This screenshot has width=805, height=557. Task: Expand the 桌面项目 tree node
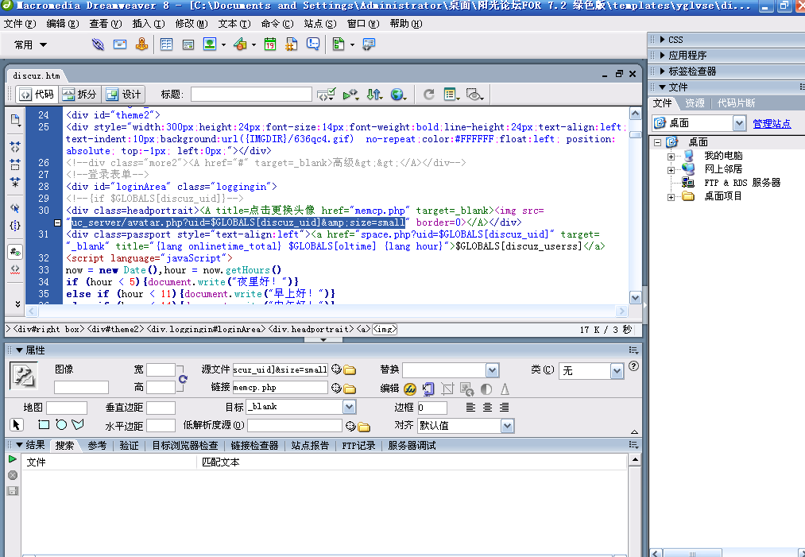671,197
